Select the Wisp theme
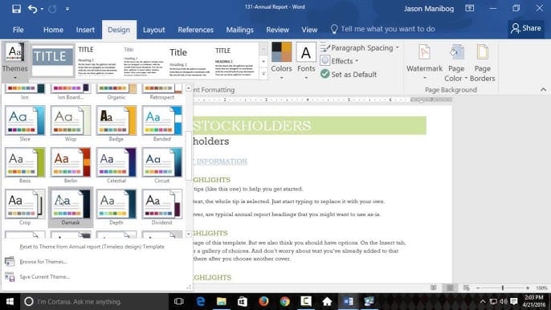The height and width of the screenshot is (310, 551). [71, 124]
